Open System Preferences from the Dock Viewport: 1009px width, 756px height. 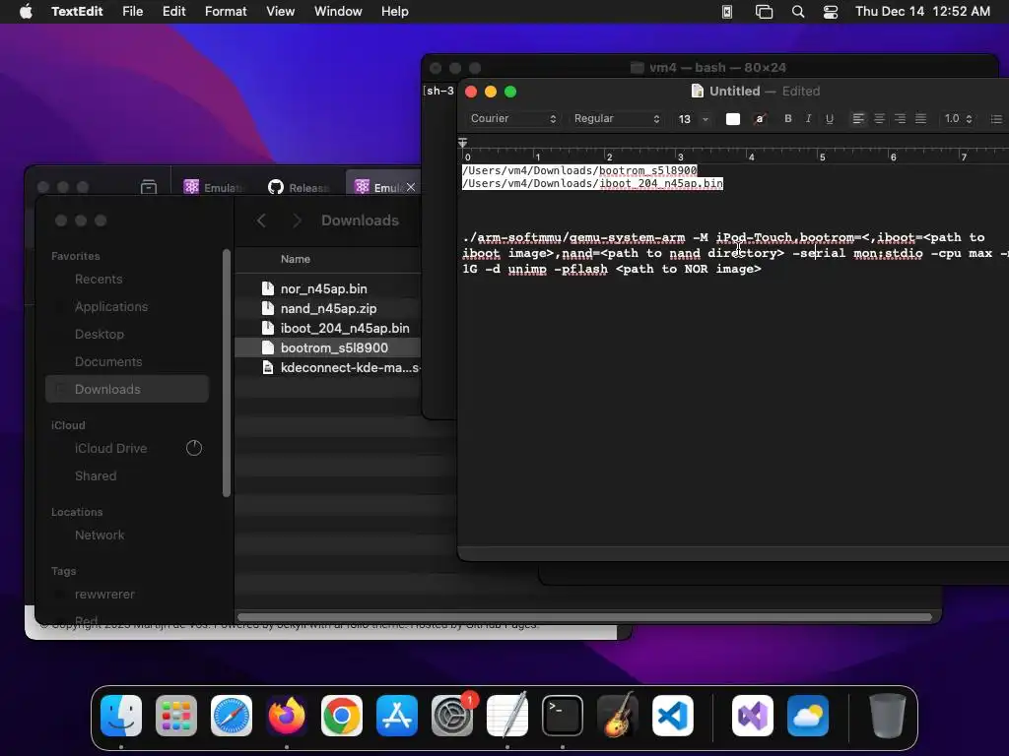pyautogui.click(x=452, y=716)
